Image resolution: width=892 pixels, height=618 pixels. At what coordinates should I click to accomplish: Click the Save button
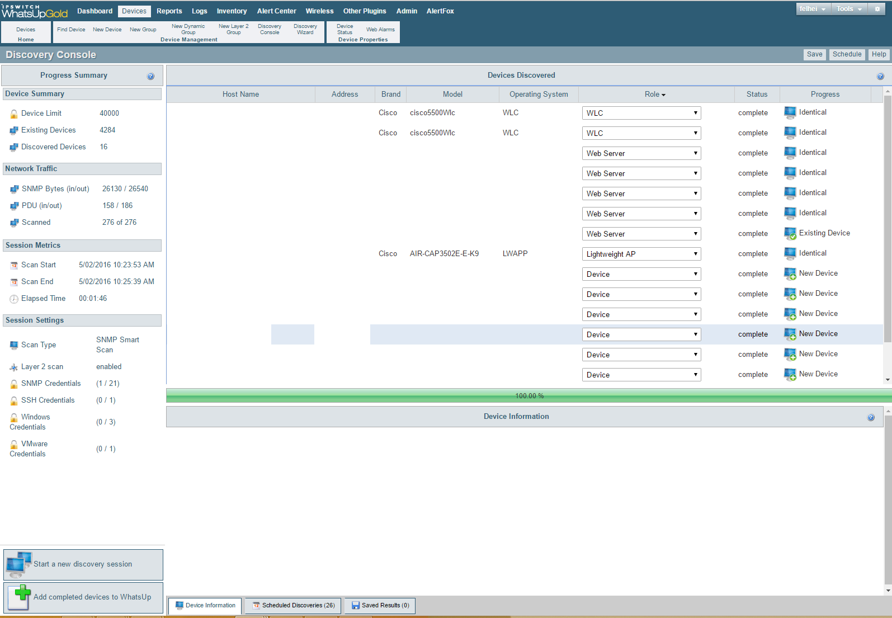coord(815,54)
